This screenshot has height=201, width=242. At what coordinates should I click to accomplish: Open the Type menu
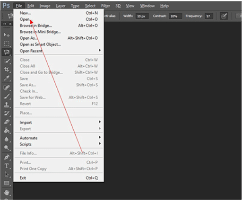(x=75, y=6)
